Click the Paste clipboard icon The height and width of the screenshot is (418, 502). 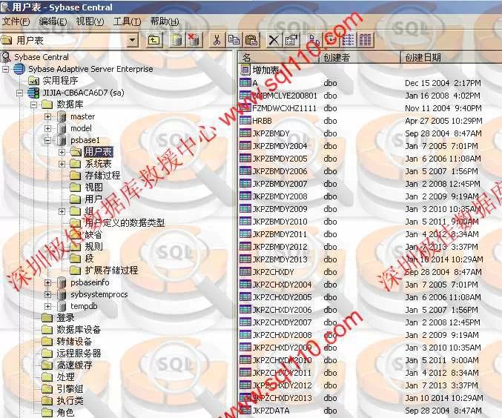251,40
